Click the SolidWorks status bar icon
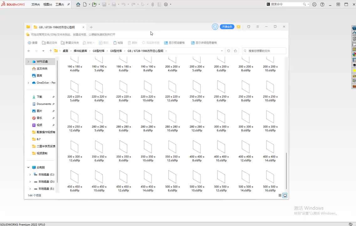 point(351,224)
